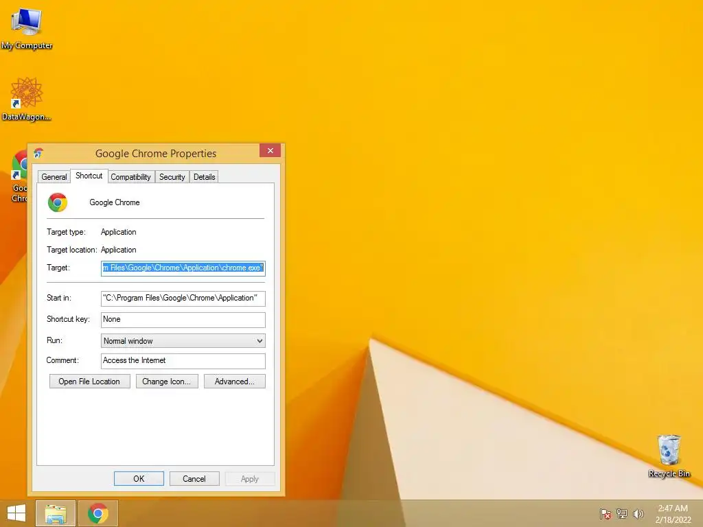
Task: Click the Chrome icon in dialog title bar
Action: tap(38, 153)
